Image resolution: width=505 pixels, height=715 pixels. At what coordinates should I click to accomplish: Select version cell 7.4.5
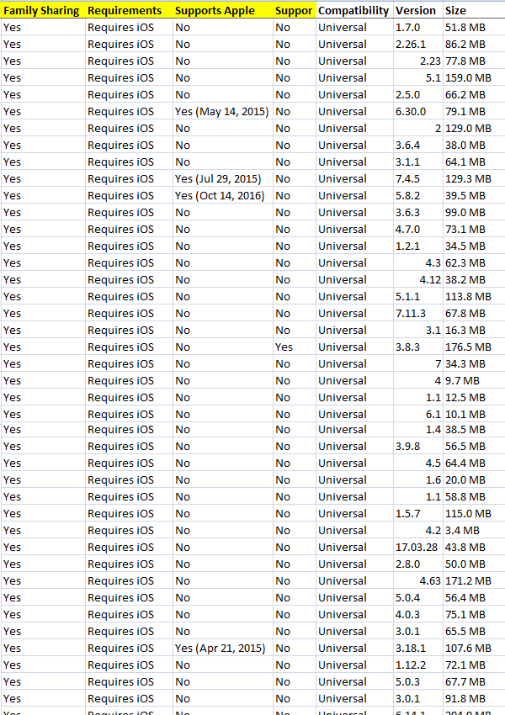coord(417,178)
